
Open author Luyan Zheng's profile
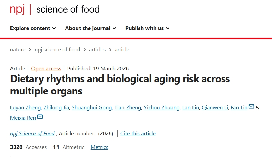(x=26, y=108)
